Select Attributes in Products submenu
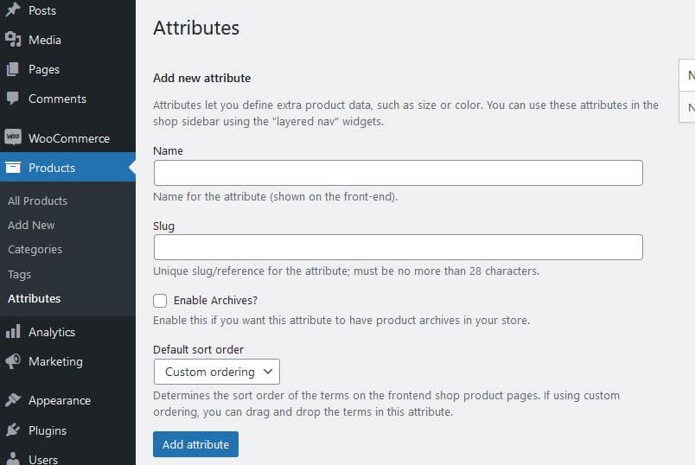Viewport: 695px width, 465px height. pos(35,298)
